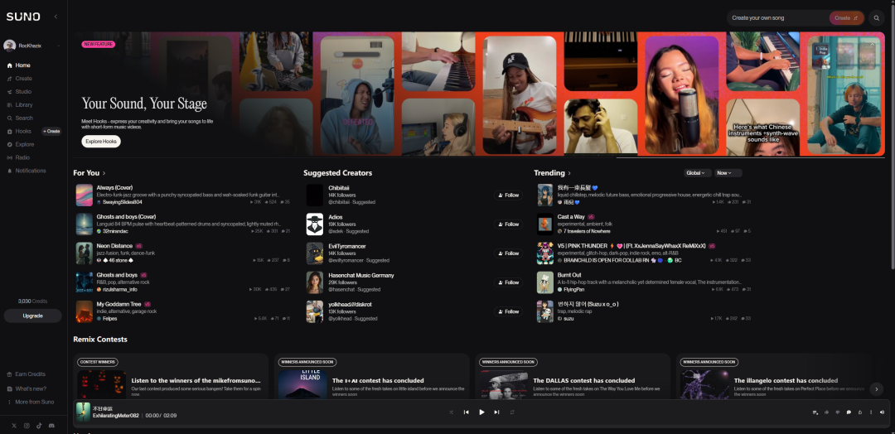
Task: Open the Now dropdown in Trending
Action: click(x=728, y=173)
